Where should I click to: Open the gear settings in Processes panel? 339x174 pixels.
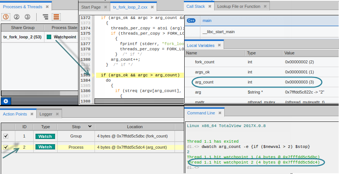6,101
